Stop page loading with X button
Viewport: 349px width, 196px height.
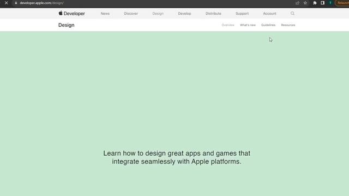[x=6, y=3]
